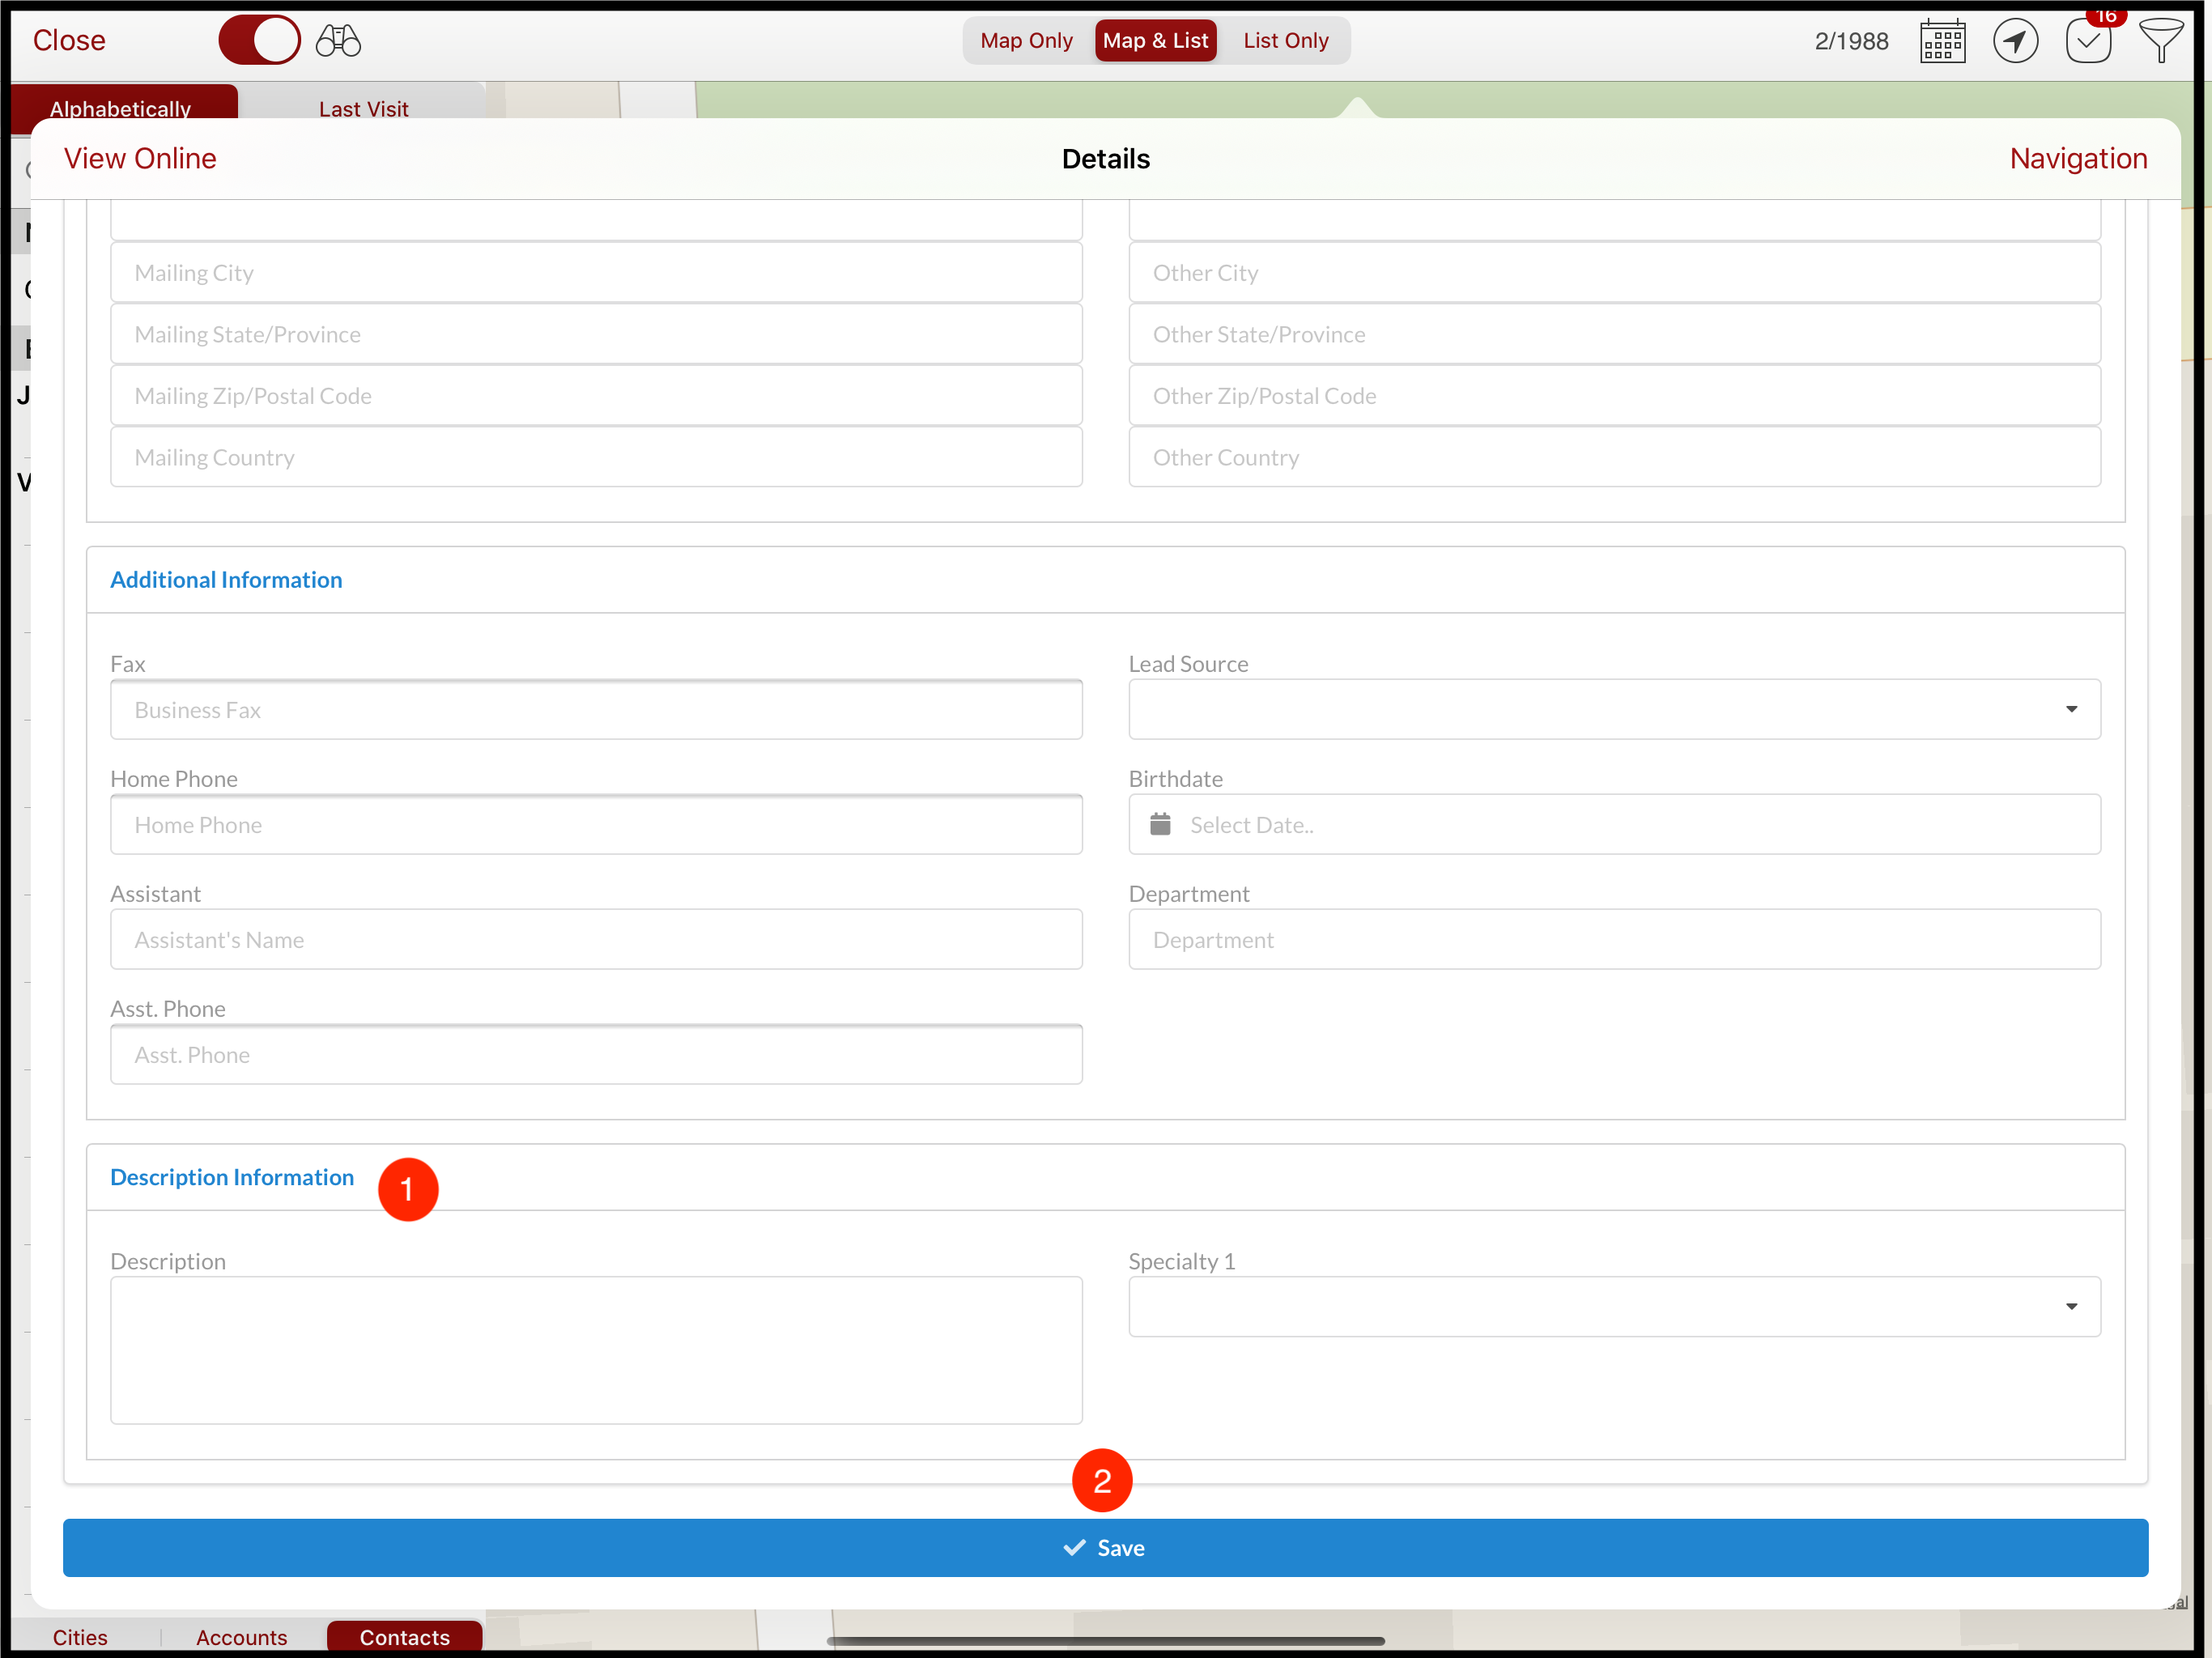Click the Home Phone input field

tap(596, 824)
